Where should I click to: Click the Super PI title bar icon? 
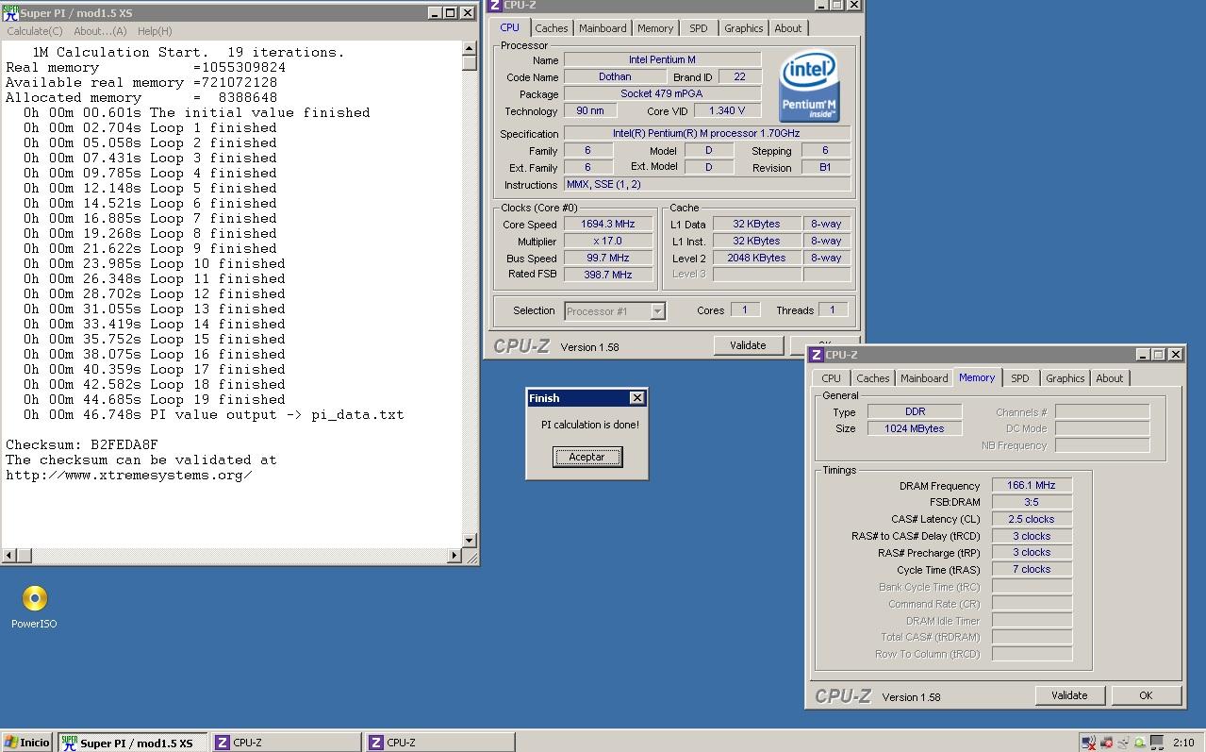(x=10, y=12)
